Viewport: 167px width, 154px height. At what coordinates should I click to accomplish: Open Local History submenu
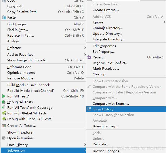tap(17, 145)
